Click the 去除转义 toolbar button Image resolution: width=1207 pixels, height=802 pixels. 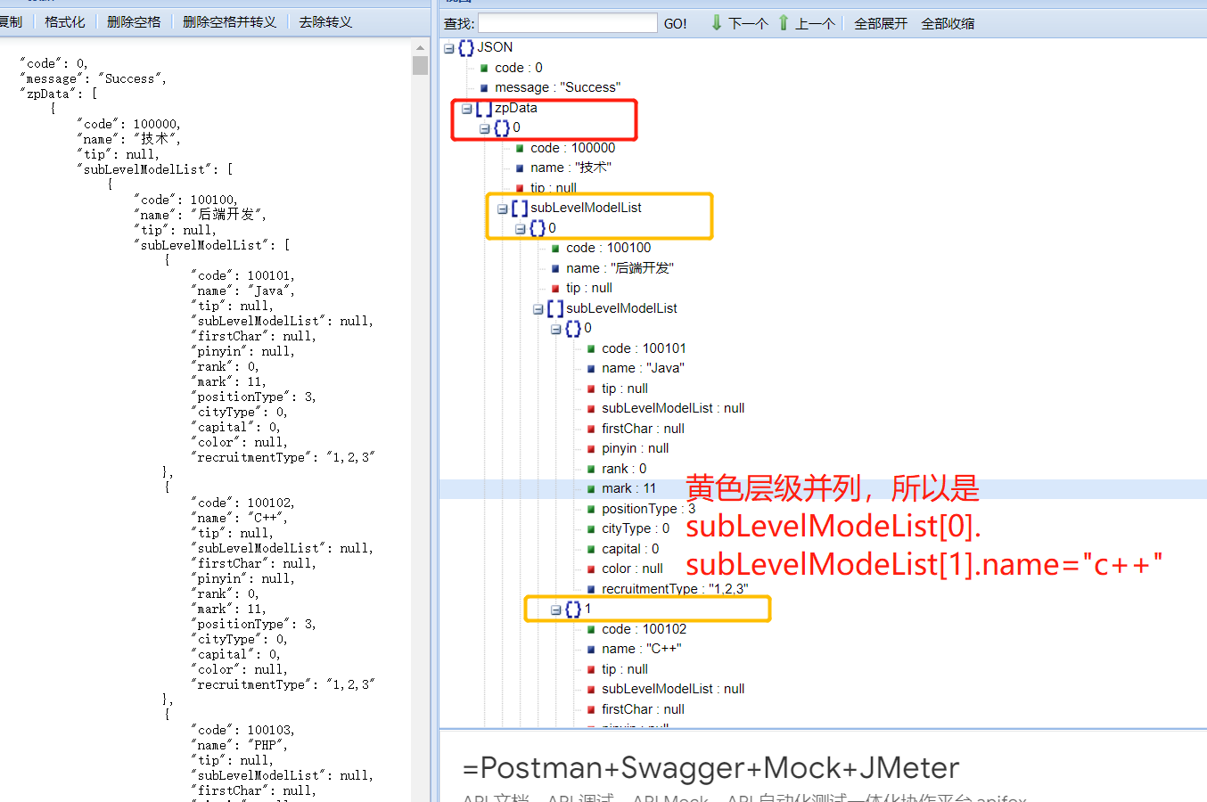click(325, 22)
